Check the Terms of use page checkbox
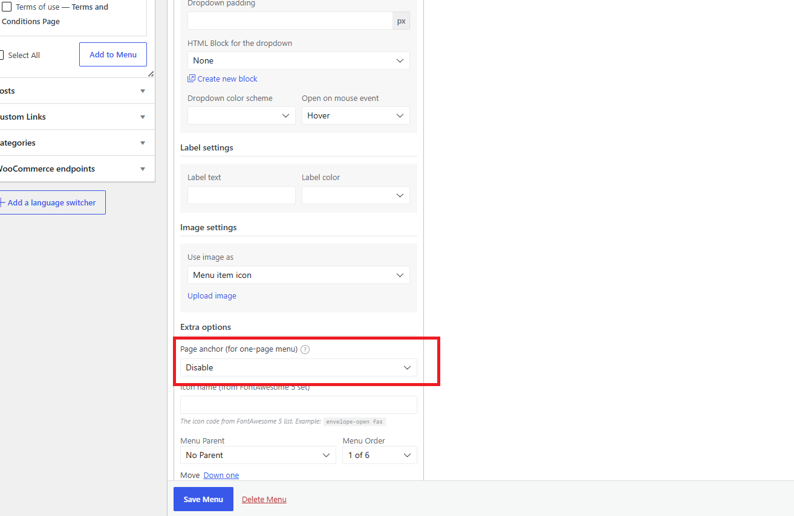794x516 pixels. pyautogui.click(x=7, y=7)
